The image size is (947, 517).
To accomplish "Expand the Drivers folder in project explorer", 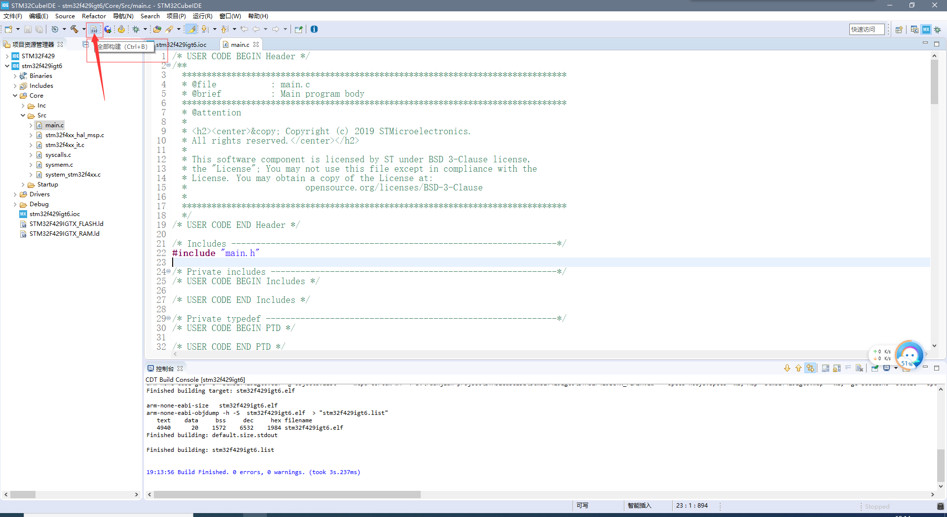I will [x=15, y=194].
